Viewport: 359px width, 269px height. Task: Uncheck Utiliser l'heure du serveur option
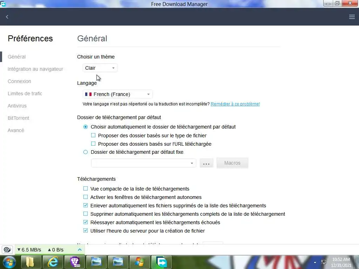pyautogui.click(x=86, y=230)
